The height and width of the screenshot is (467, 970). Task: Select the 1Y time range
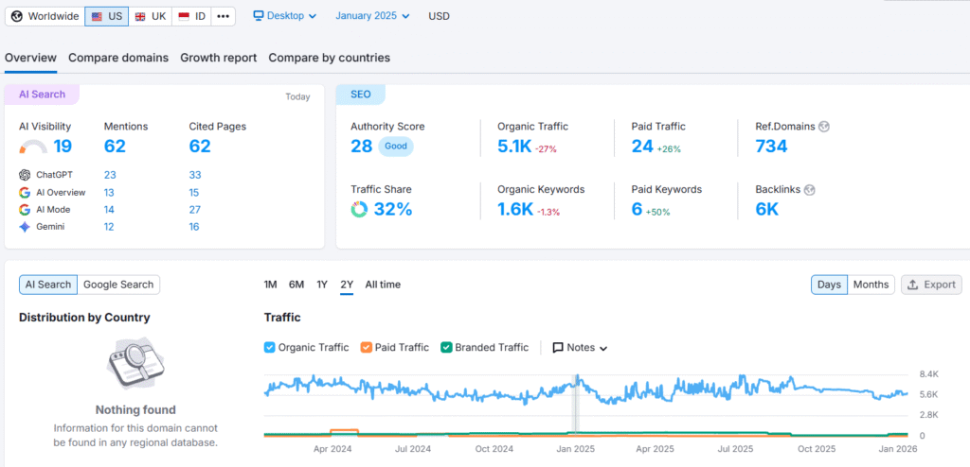(x=322, y=285)
